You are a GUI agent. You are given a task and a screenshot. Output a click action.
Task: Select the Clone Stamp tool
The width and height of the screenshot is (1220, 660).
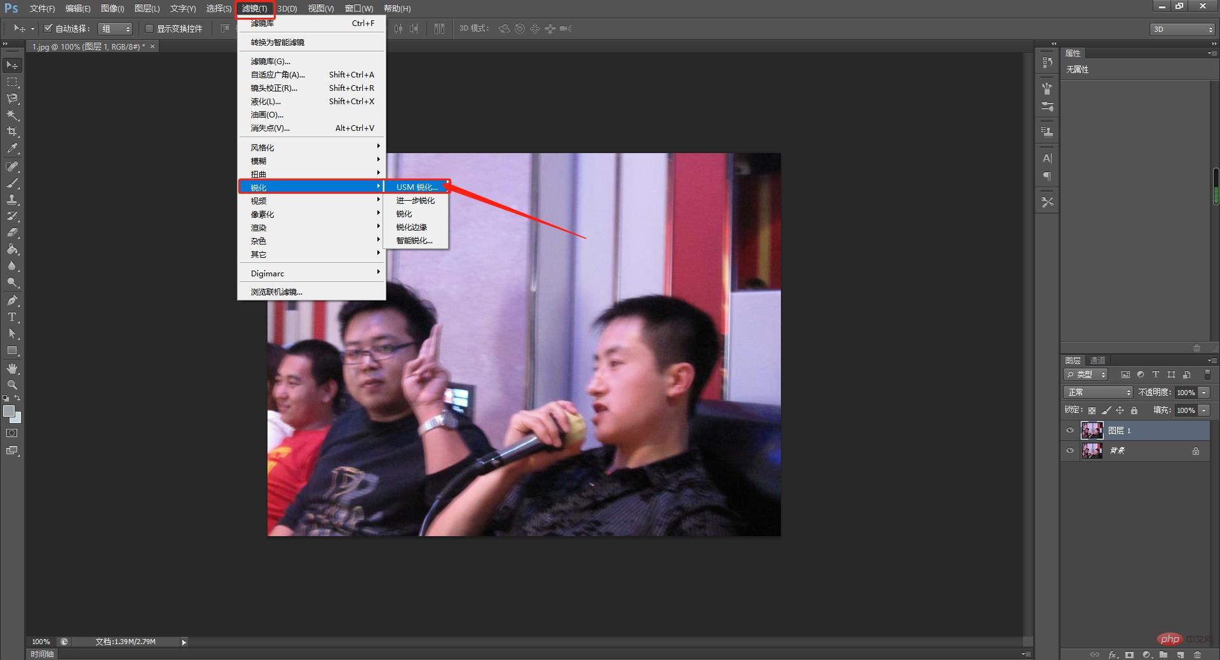[12, 199]
